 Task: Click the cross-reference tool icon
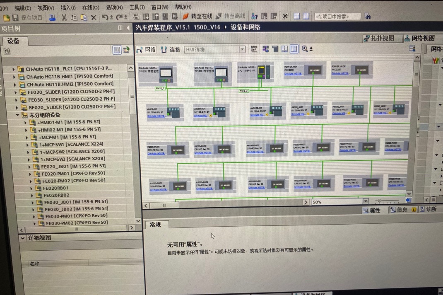(285, 16)
